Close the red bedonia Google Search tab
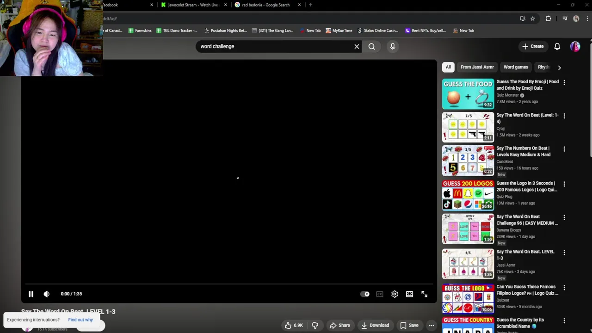Screen dimensions: 592x333 [x=299, y=5]
